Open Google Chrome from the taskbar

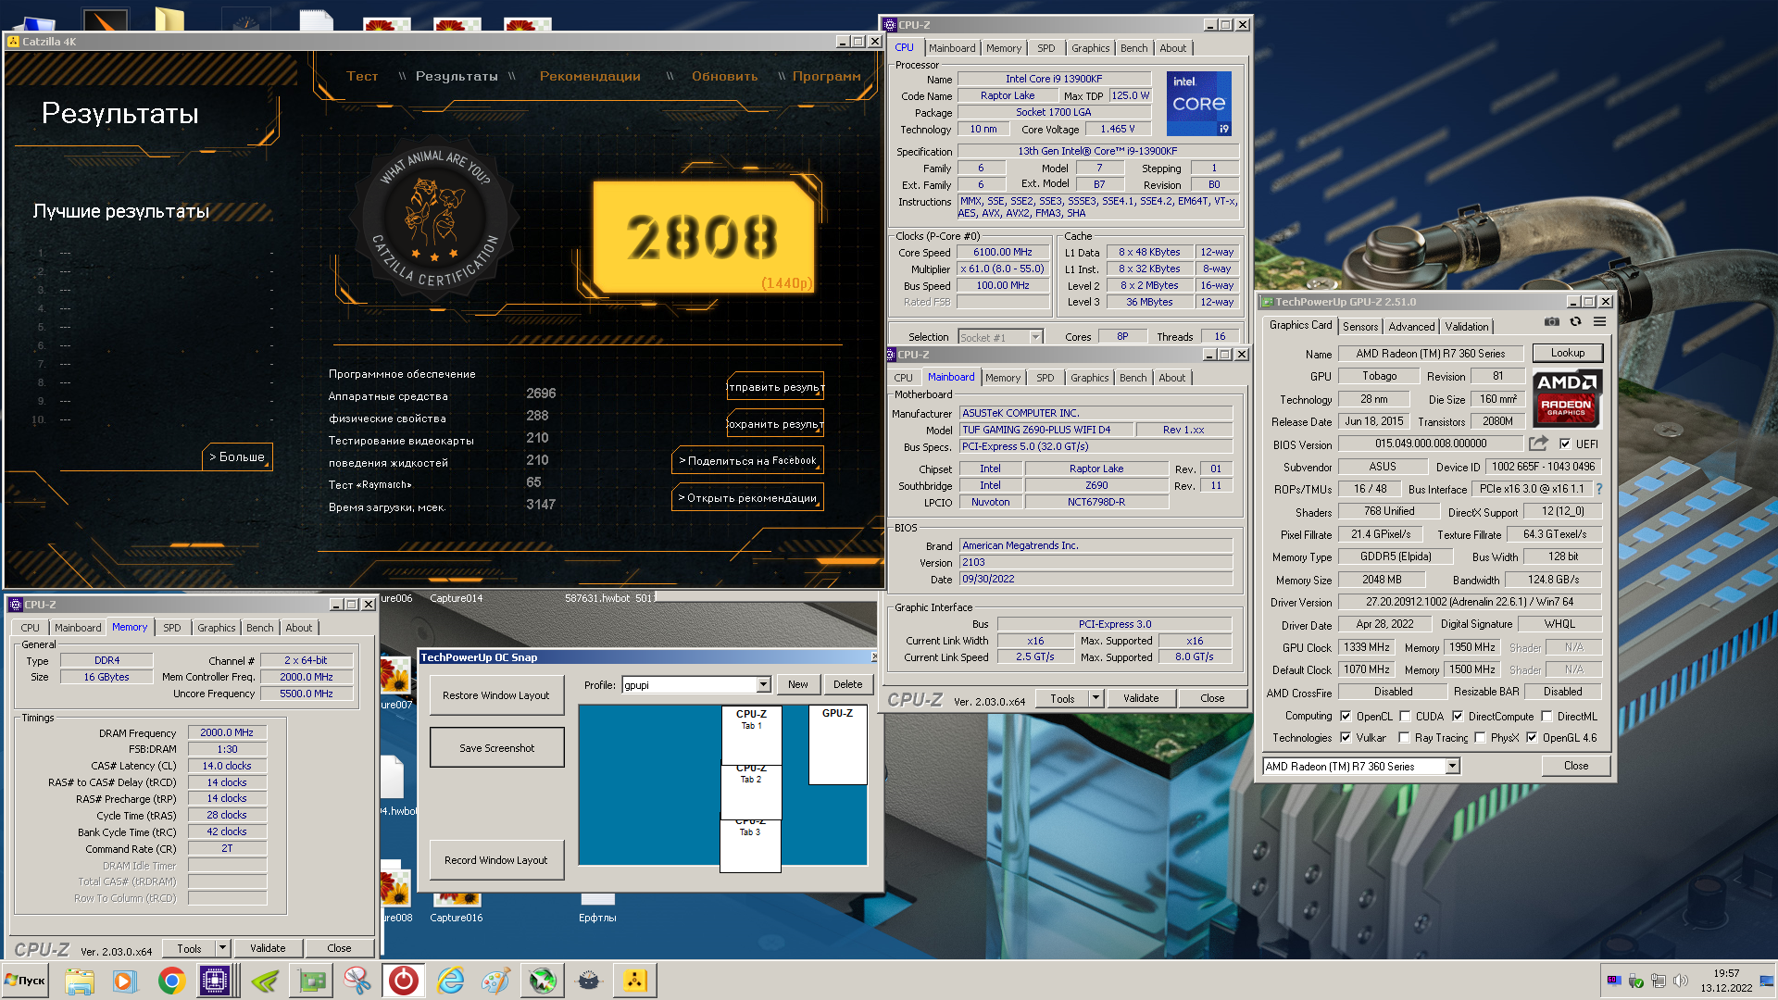[x=171, y=981]
